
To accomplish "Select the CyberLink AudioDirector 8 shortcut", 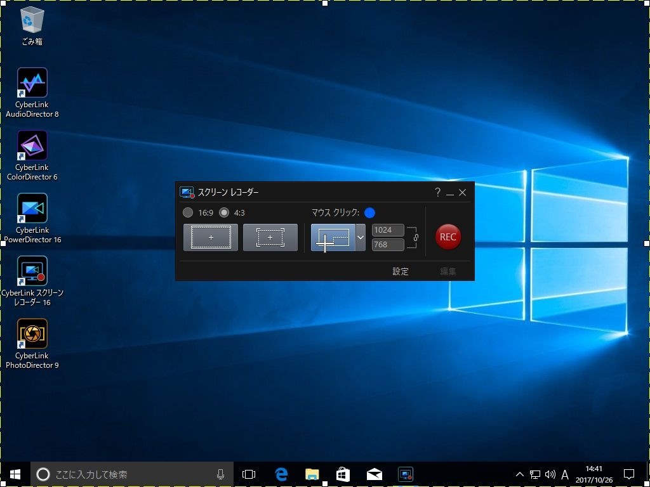I will click(x=32, y=93).
